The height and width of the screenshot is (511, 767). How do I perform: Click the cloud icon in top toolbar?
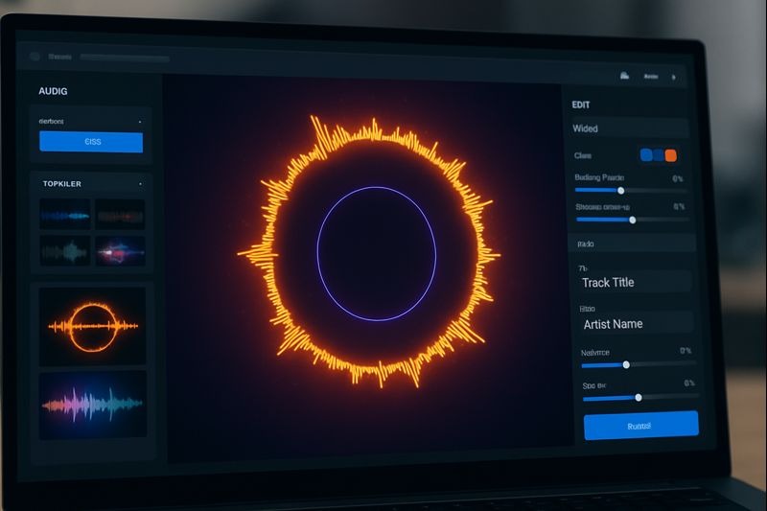pos(624,76)
